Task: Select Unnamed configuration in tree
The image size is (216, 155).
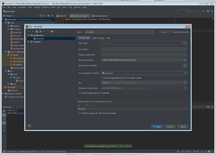Action: pos(51,39)
